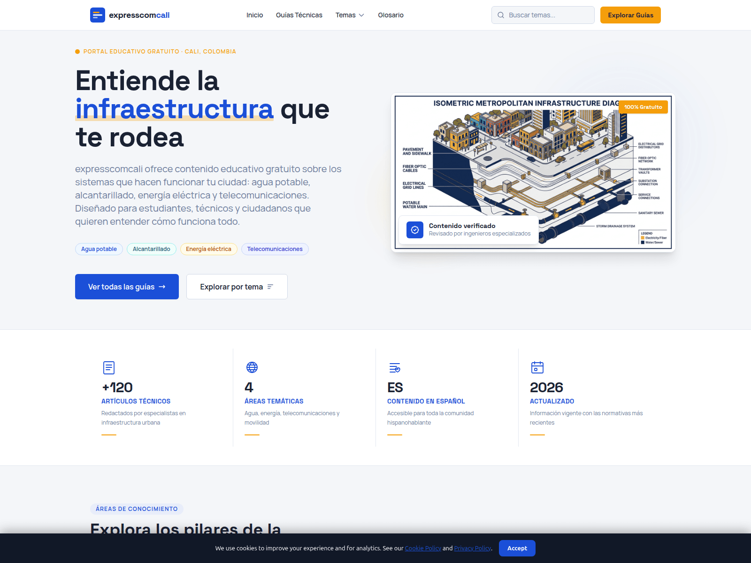Click the calendar icon above 2026
Image resolution: width=751 pixels, height=563 pixels.
pyautogui.click(x=537, y=367)
